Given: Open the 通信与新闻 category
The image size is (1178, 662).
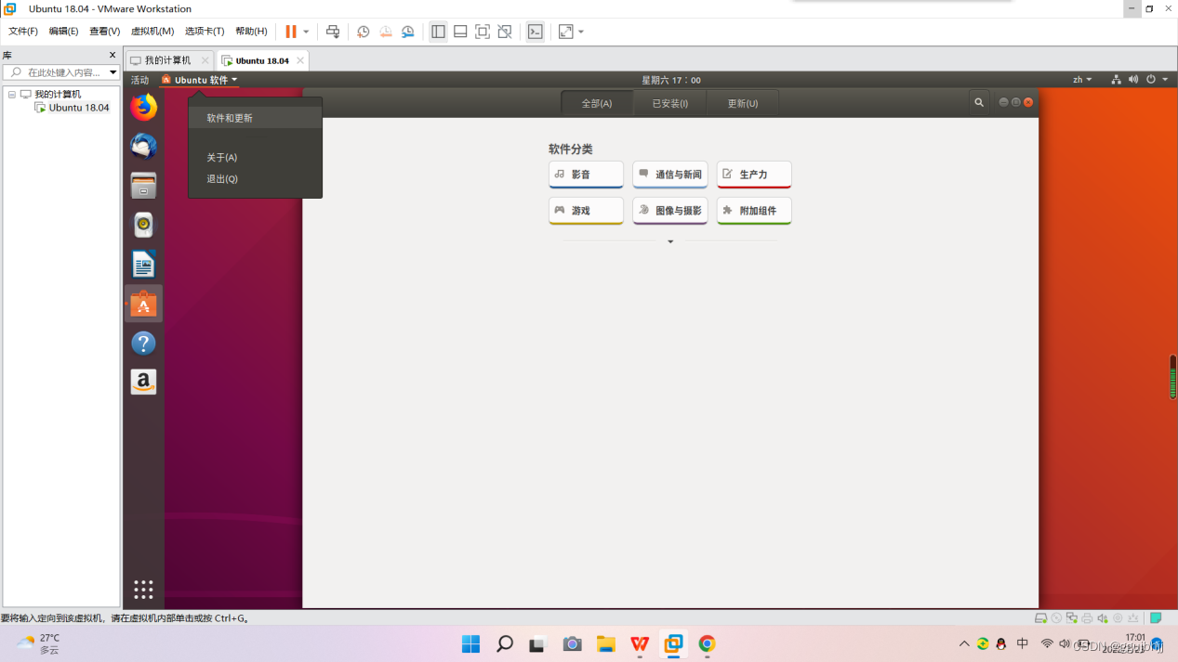Looking at the screenshot, I should 670,175.
